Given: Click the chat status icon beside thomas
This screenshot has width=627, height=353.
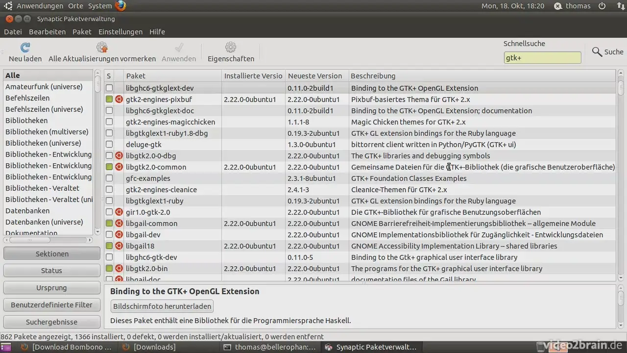Looking at the screenshot, I should (558, 6).
